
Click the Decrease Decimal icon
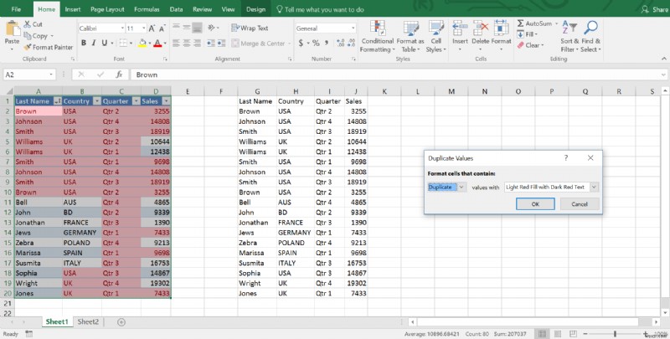[x=351, y=43]
